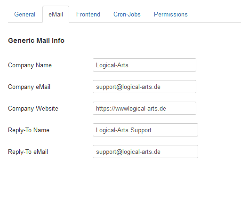Viewport: 241px width, 200px height.
Task: Click the Generic Mail Info heading
Action: [x=36, y=40]
